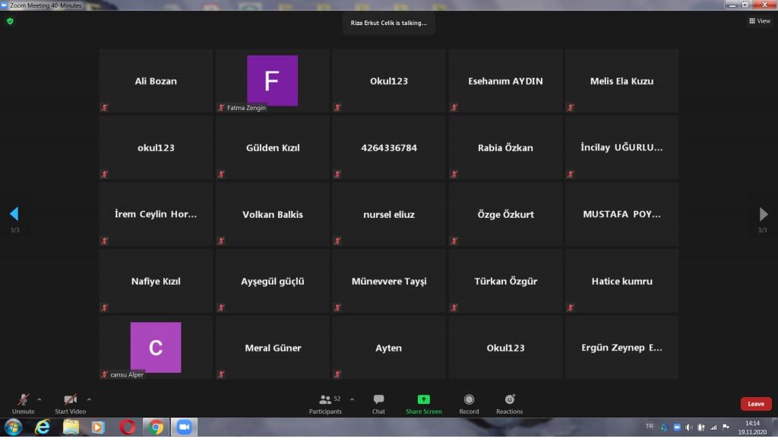The image size is (778, 448).
Task: Click the TR language indicator in tray
Action: (x=649, y=427)
